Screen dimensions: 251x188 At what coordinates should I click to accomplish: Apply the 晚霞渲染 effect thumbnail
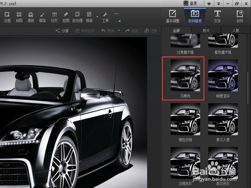point(223,76)
